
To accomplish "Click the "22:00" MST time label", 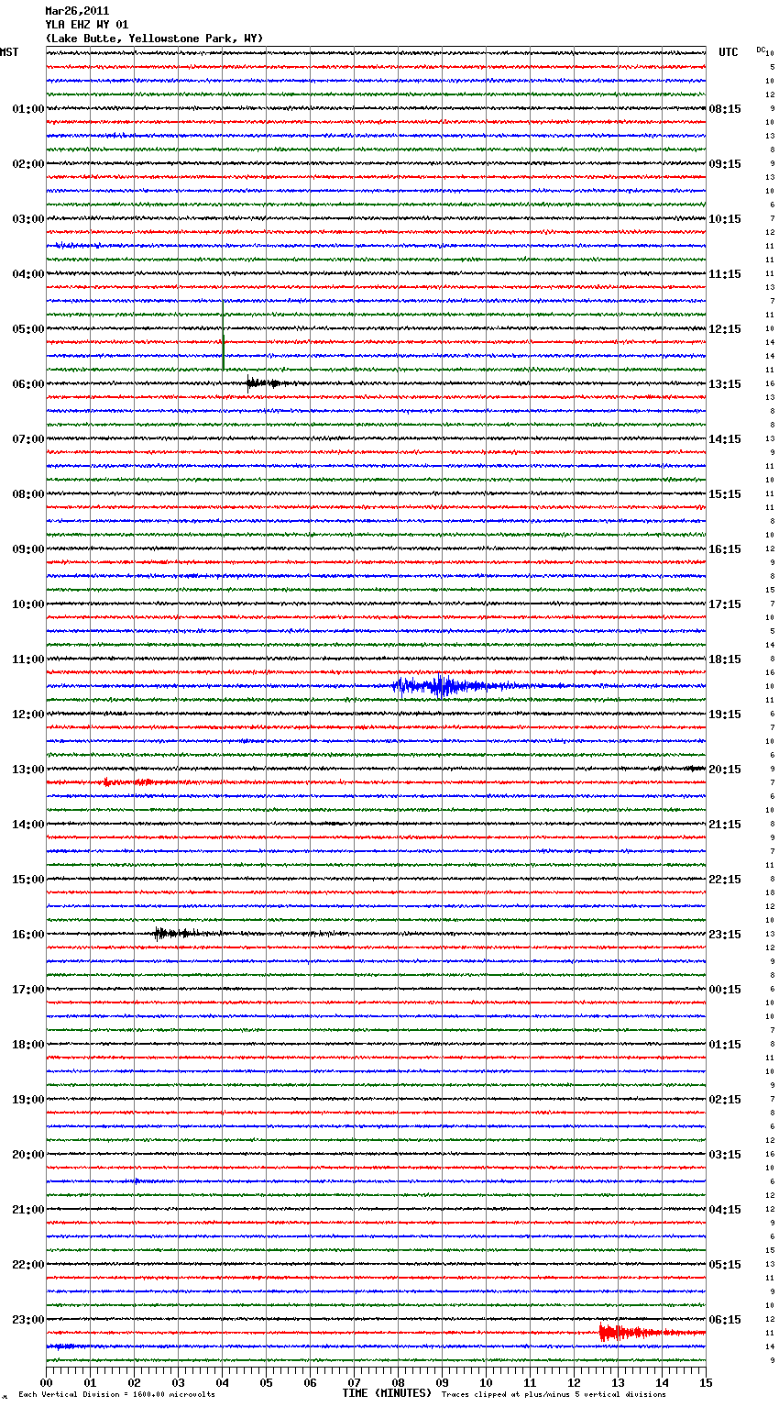I will point(28,1265).
